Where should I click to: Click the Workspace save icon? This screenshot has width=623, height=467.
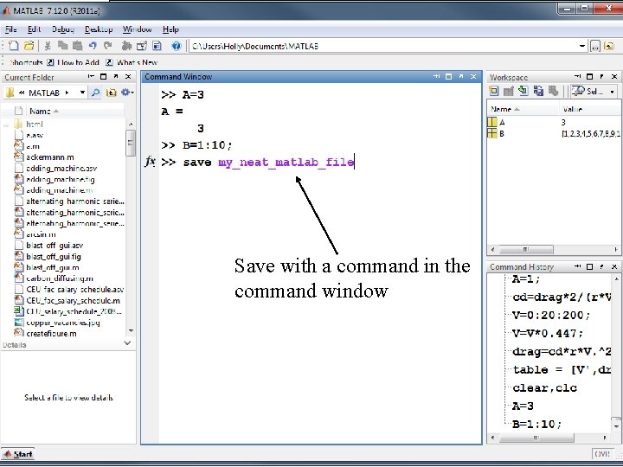click(x=538, y=91)
